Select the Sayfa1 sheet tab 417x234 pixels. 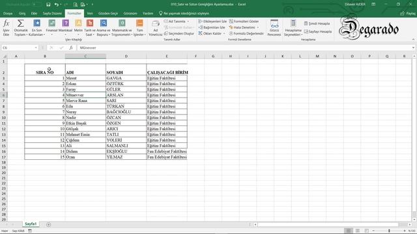(x=31, y=224)
